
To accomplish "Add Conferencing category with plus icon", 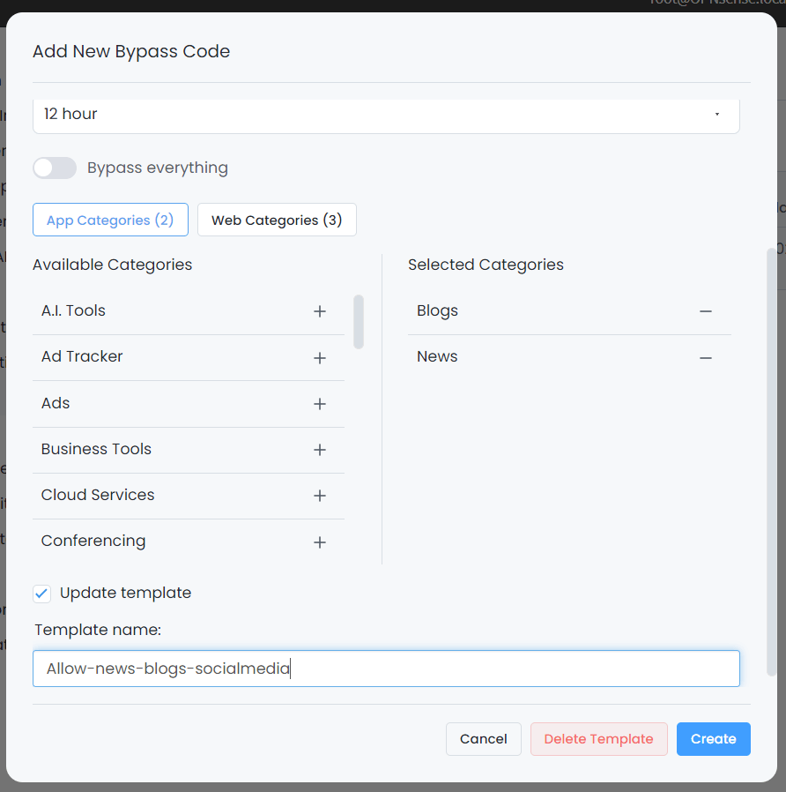I will click(x=319, y=542).
